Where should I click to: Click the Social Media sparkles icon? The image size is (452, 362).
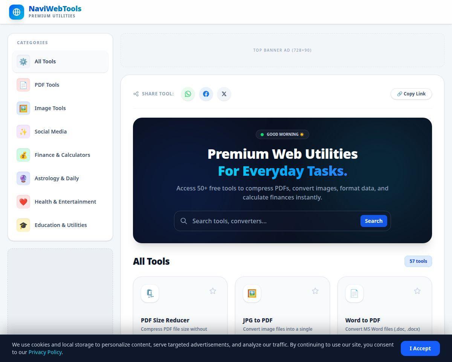coord(23,132)
